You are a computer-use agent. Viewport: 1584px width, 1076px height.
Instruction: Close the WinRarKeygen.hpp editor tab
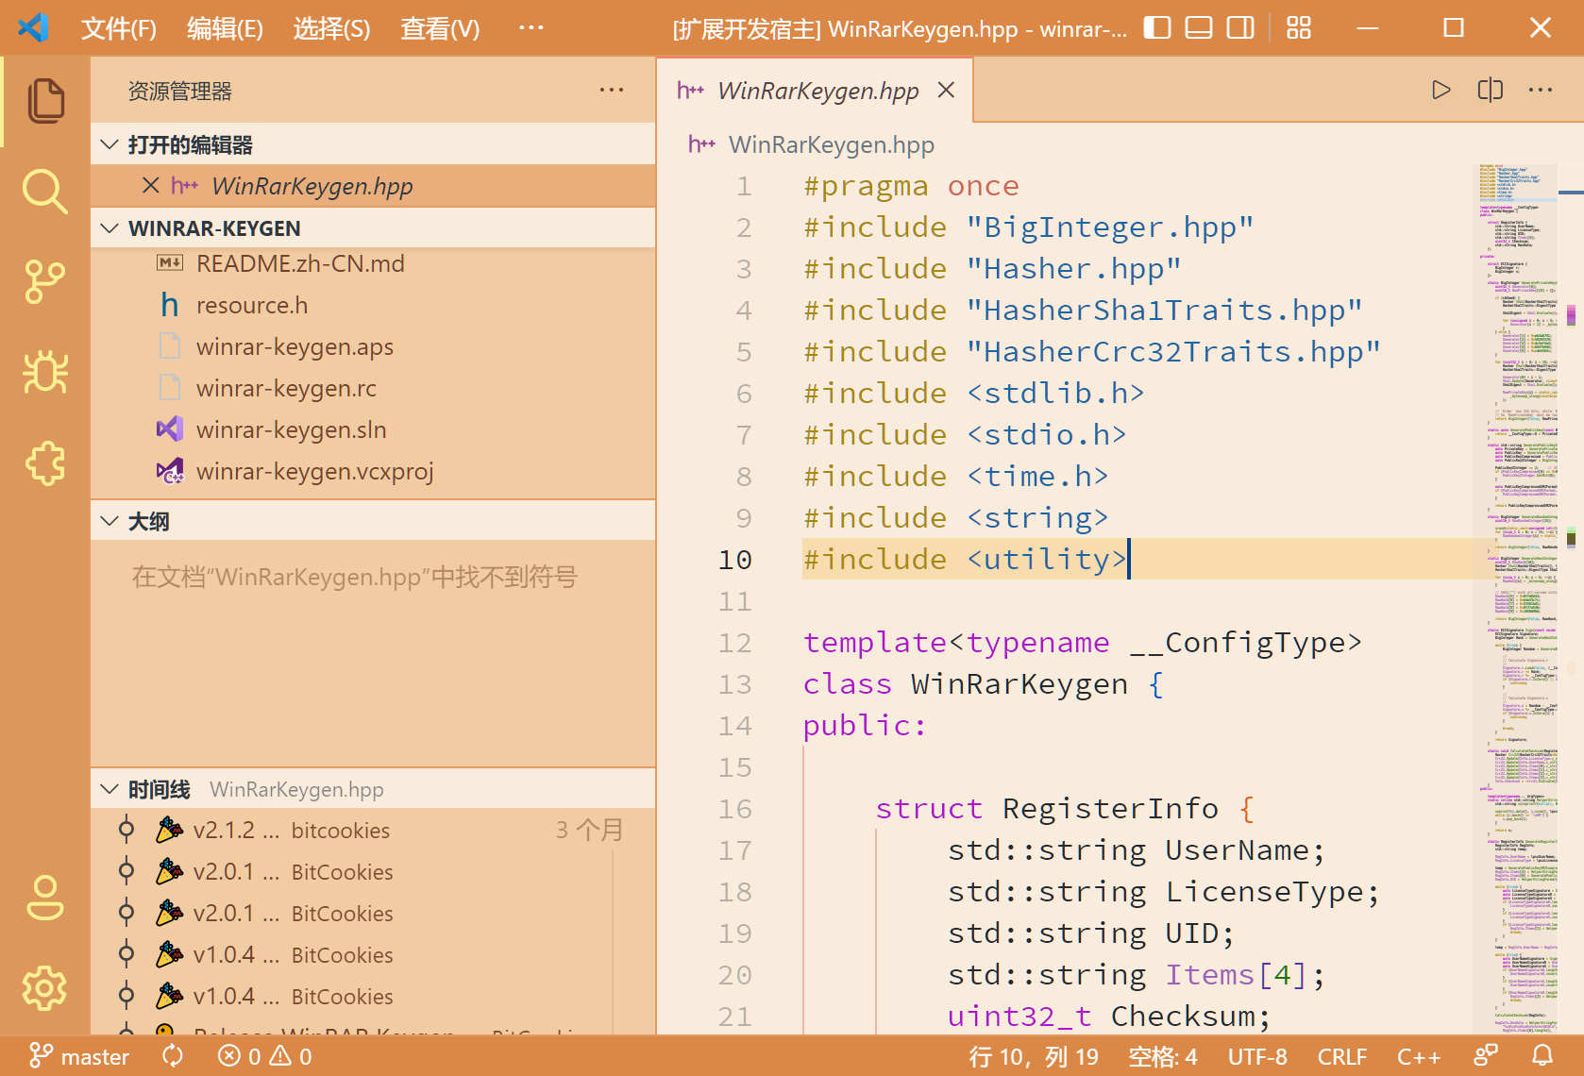(946, 90)
